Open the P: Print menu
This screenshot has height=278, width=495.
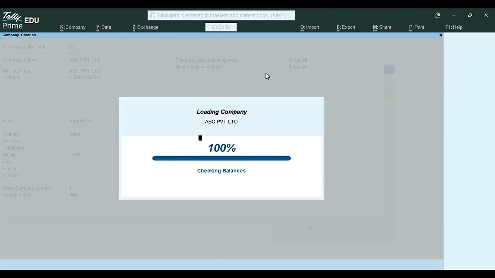(x=416, y=27)
